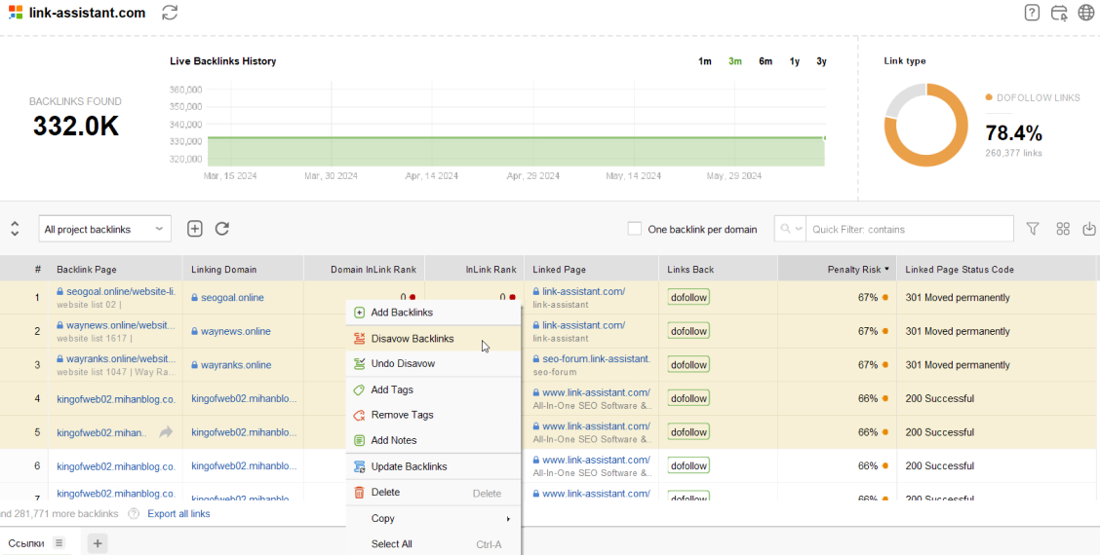Screen dimensions: 1100x555
Task: Open the All project backlinks dropdown
Action: 104,229
